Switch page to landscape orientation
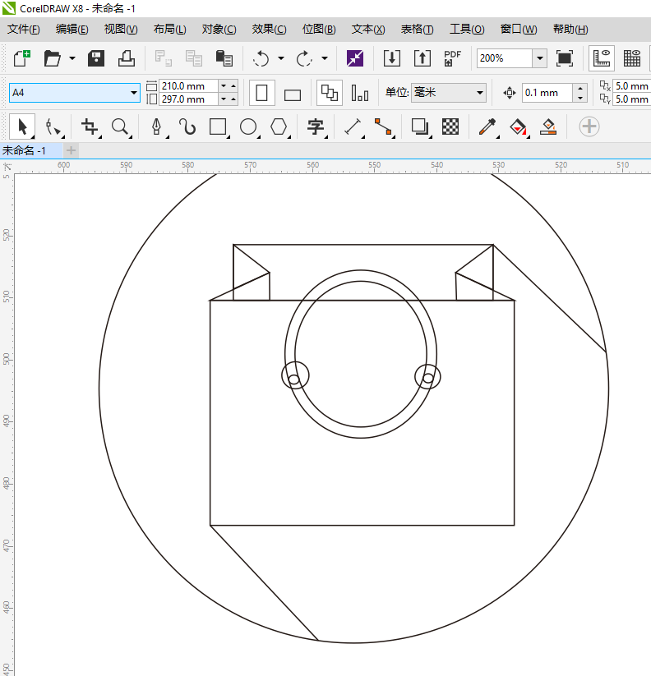Image resolution: width=651 pixels, height=676 pixels. click(293, 94)
